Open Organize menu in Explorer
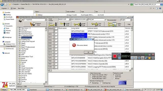The image size is (163, 91). pyautogui.click(x=5, y=8)
